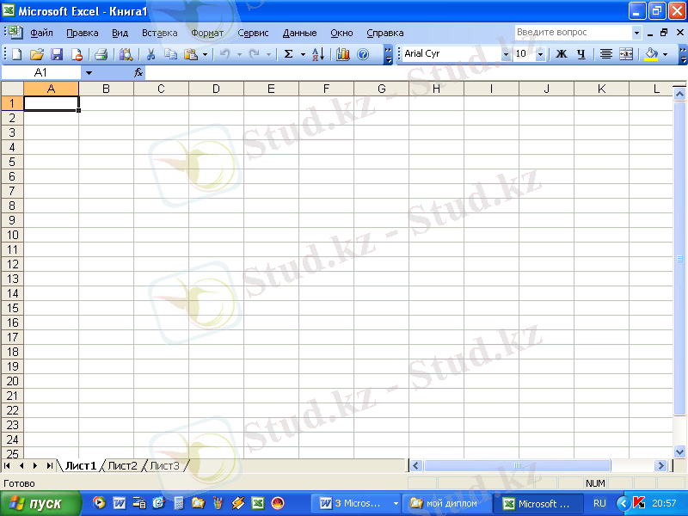Open the Arial Cyr font dropdown
This screenshot has width=688, height=516.
[506, 54]
